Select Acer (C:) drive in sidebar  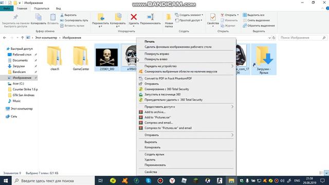19,83
